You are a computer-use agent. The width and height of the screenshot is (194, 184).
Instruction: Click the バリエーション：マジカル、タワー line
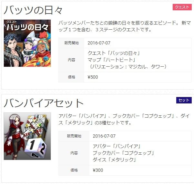tap(128, 67)
